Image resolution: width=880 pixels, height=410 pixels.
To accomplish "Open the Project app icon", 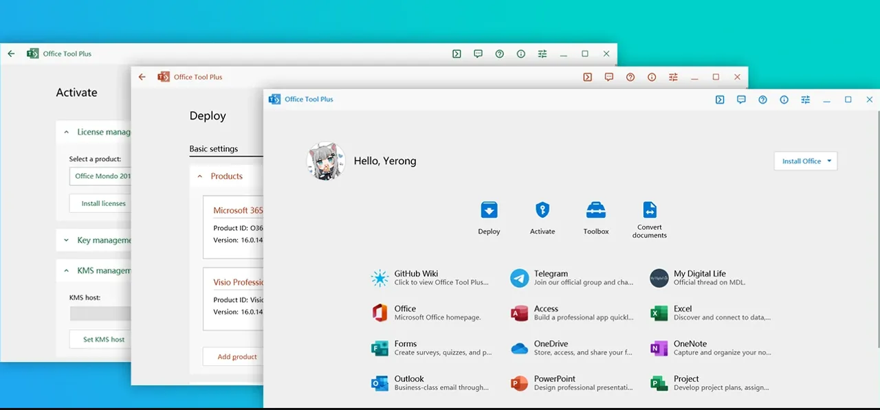I will coord(659,383).
